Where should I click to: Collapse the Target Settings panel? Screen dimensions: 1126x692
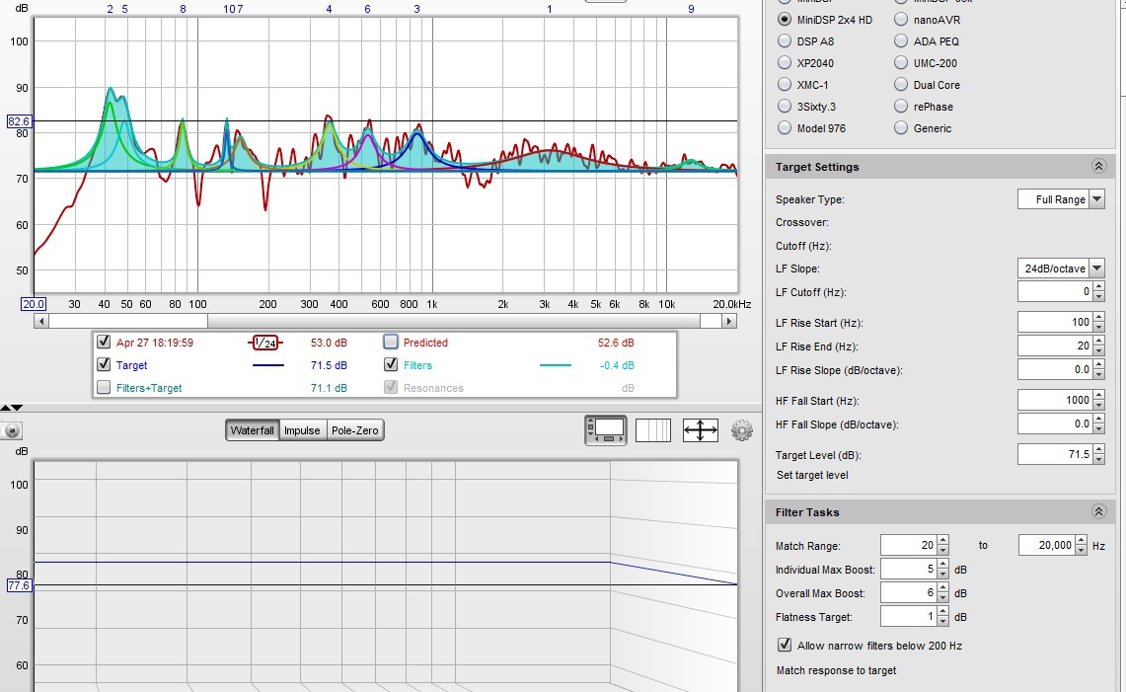[x=1098, y=167]
